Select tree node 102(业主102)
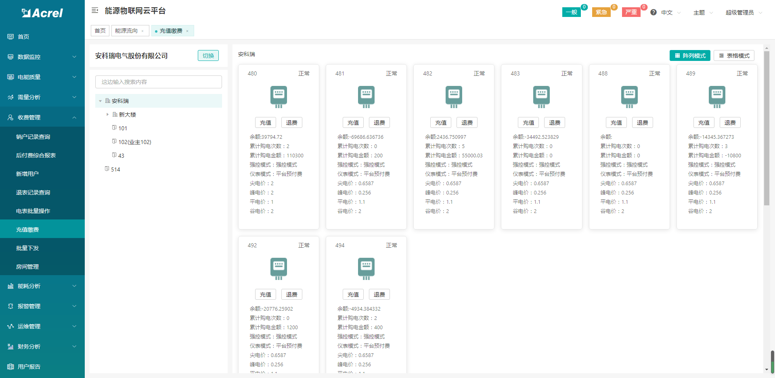 pos(135,142)
